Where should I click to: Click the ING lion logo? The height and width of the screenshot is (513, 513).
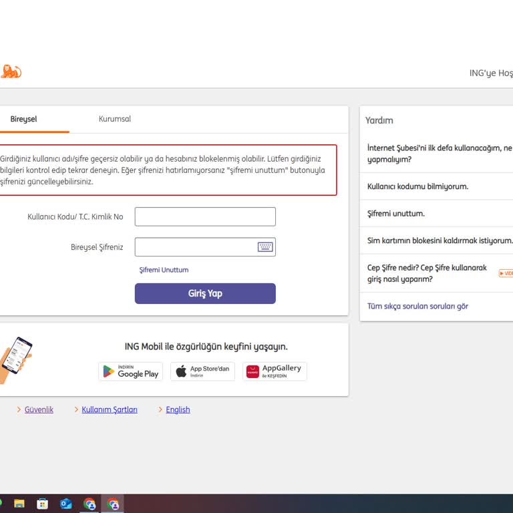pos(11,71)
